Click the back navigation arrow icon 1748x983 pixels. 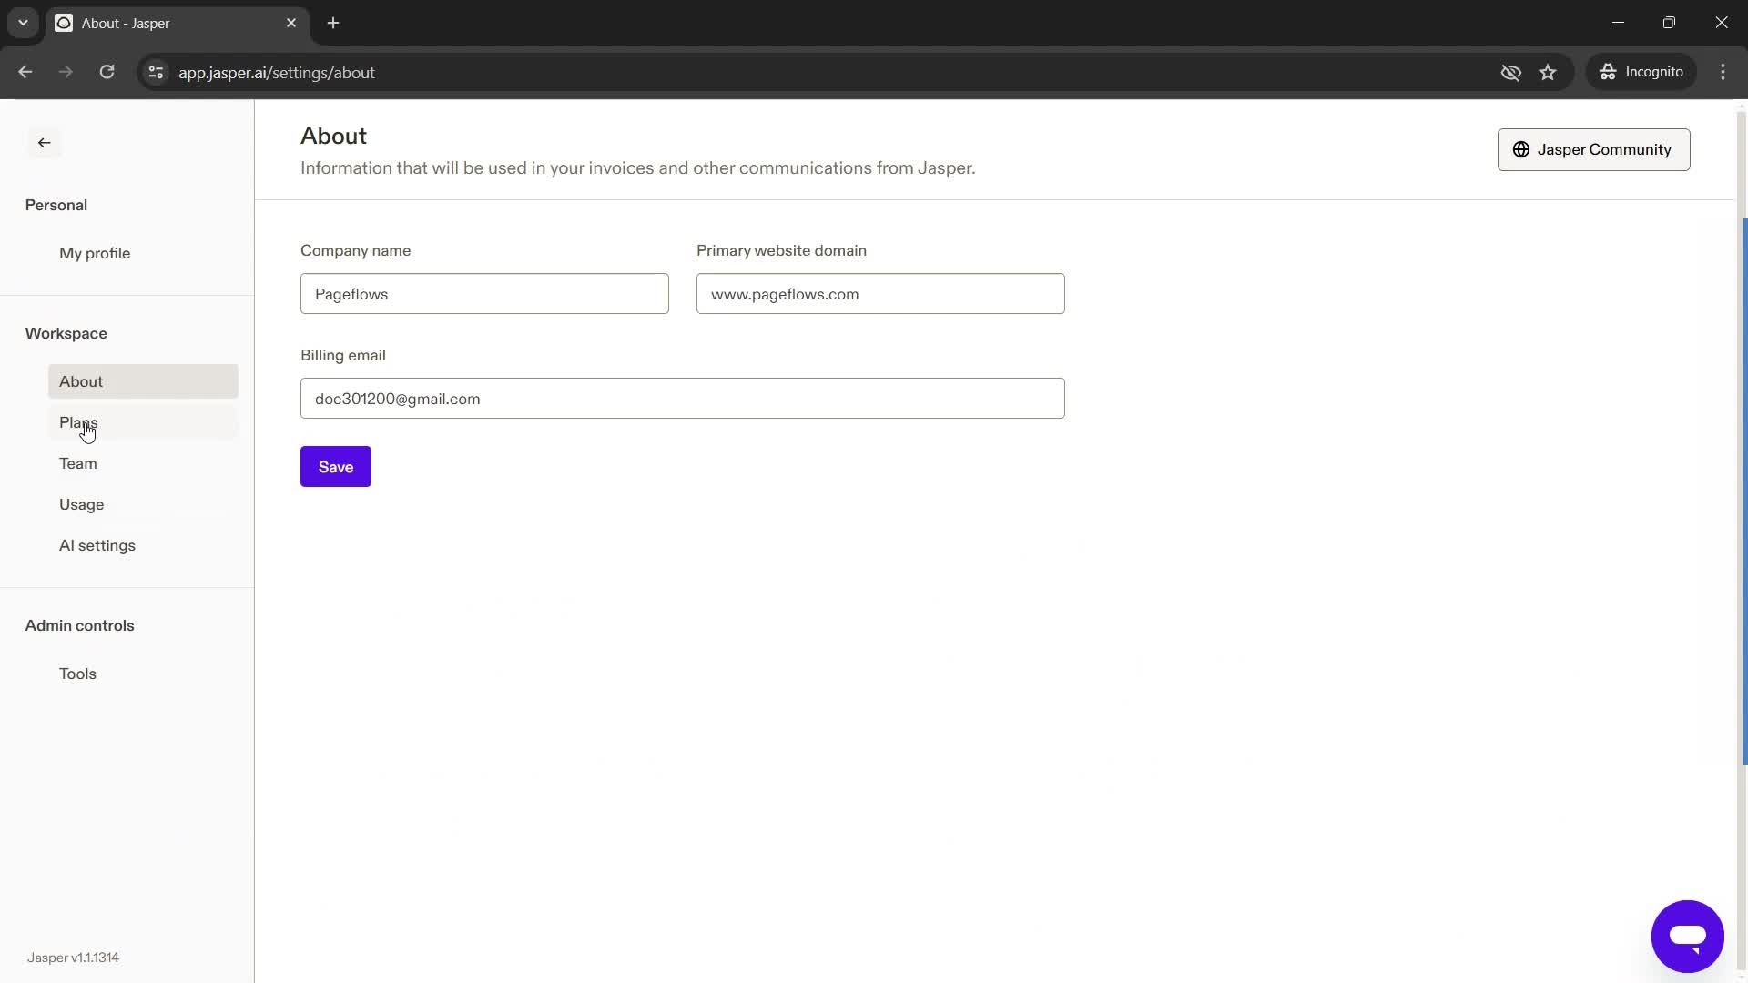click(43, 142)
